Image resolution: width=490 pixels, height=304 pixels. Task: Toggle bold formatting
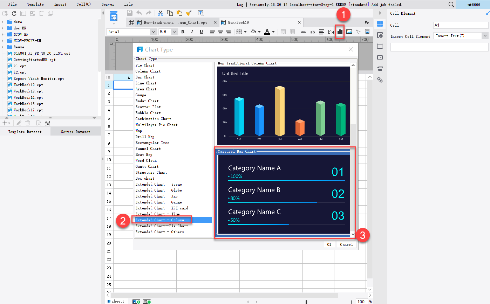(183, 32)
